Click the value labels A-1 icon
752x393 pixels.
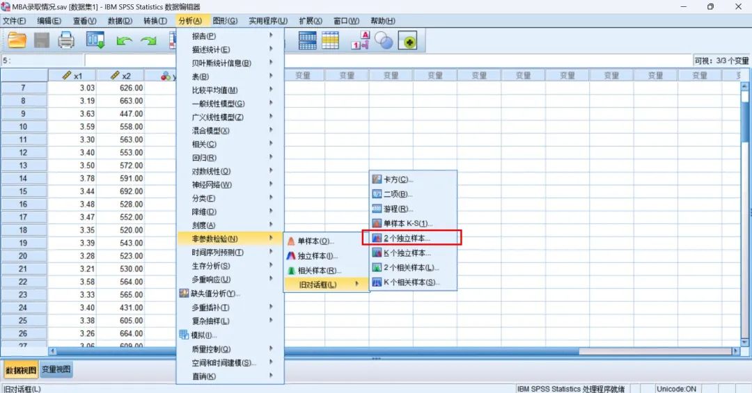[x=361, y=40]
